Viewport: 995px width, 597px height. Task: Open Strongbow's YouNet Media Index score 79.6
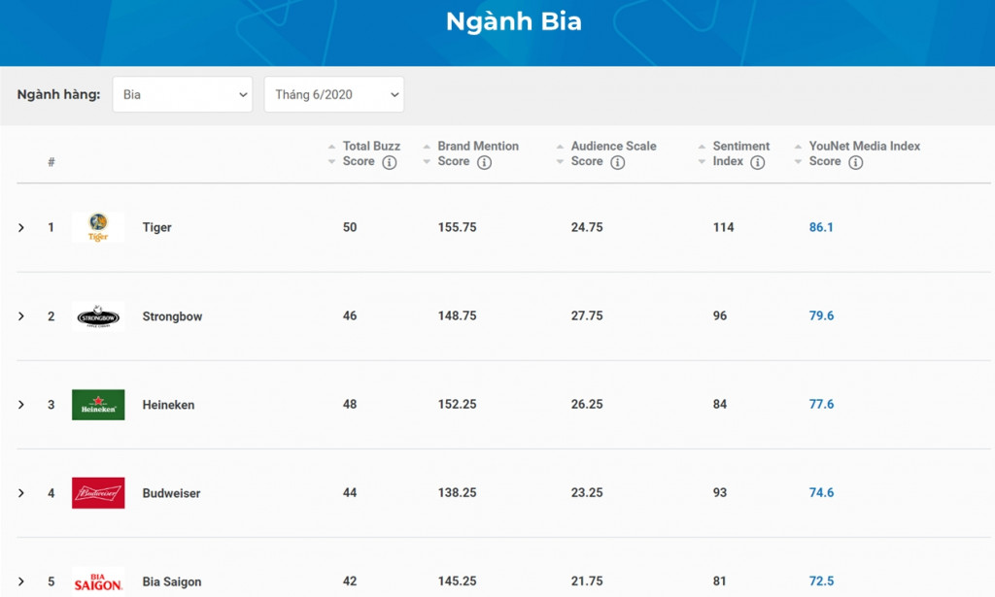tap(821, 315)
